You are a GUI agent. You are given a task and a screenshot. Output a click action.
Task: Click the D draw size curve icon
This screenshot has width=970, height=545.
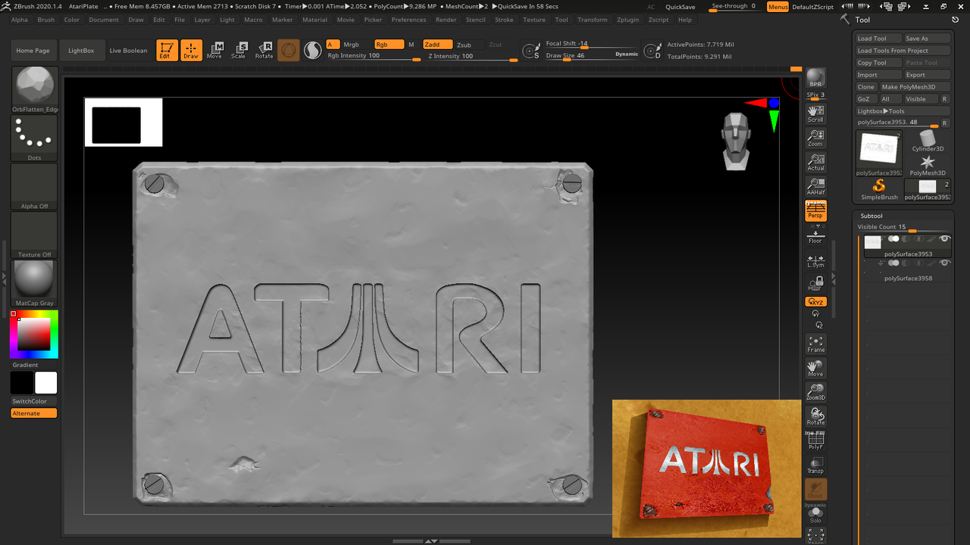click(x=652, y=51)
